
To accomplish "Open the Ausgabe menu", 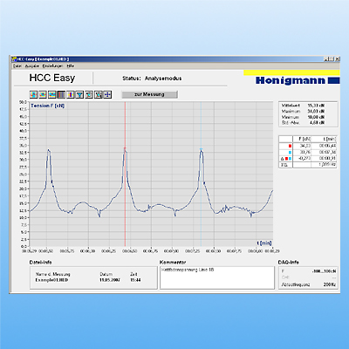I will pyautogui.click(x=32, y=66).
